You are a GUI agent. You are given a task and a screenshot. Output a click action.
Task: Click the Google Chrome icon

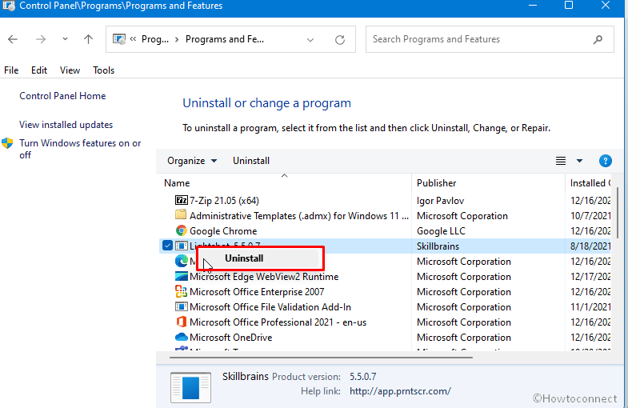coord(182,230)
